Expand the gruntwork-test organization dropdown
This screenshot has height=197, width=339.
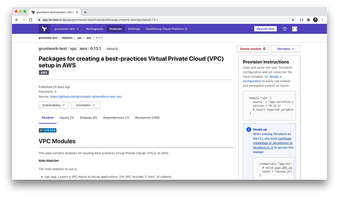click(x=66, y=29)
